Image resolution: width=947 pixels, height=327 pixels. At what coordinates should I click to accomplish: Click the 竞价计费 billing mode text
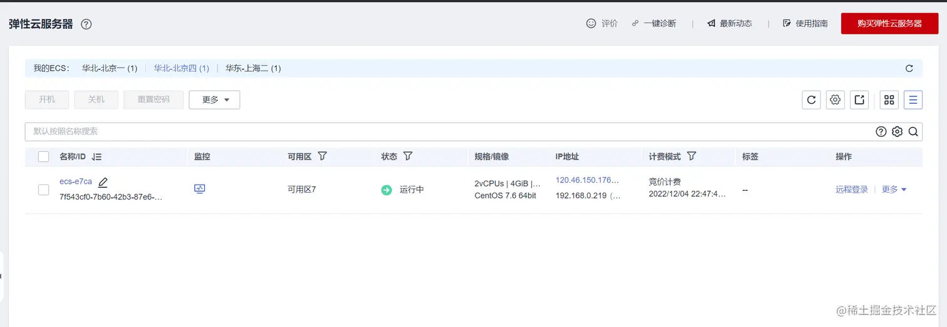pos(665,182)
